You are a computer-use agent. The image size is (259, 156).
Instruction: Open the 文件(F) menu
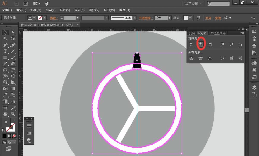click(7, 10)
